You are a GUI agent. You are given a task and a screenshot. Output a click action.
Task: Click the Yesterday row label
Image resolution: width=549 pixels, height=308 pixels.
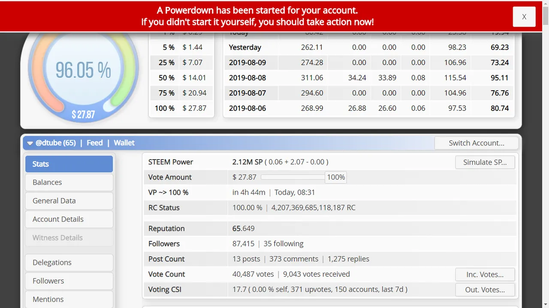point(245,47)
